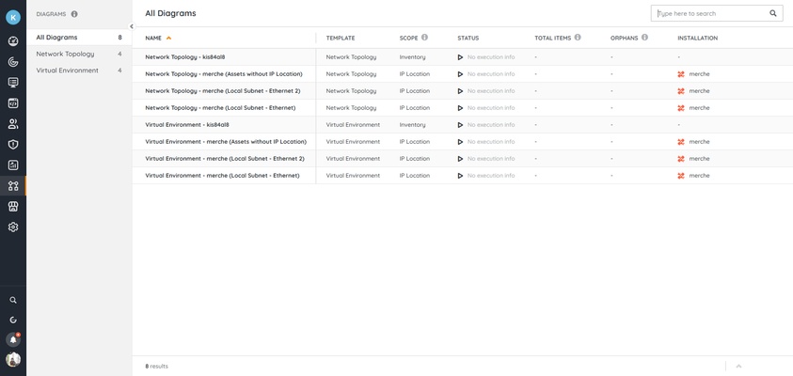The height and width of the screenshot is (376, 793).
Task: Open Virtual Environment merche Assets without IP Location
Action: (x=226, y=142)
